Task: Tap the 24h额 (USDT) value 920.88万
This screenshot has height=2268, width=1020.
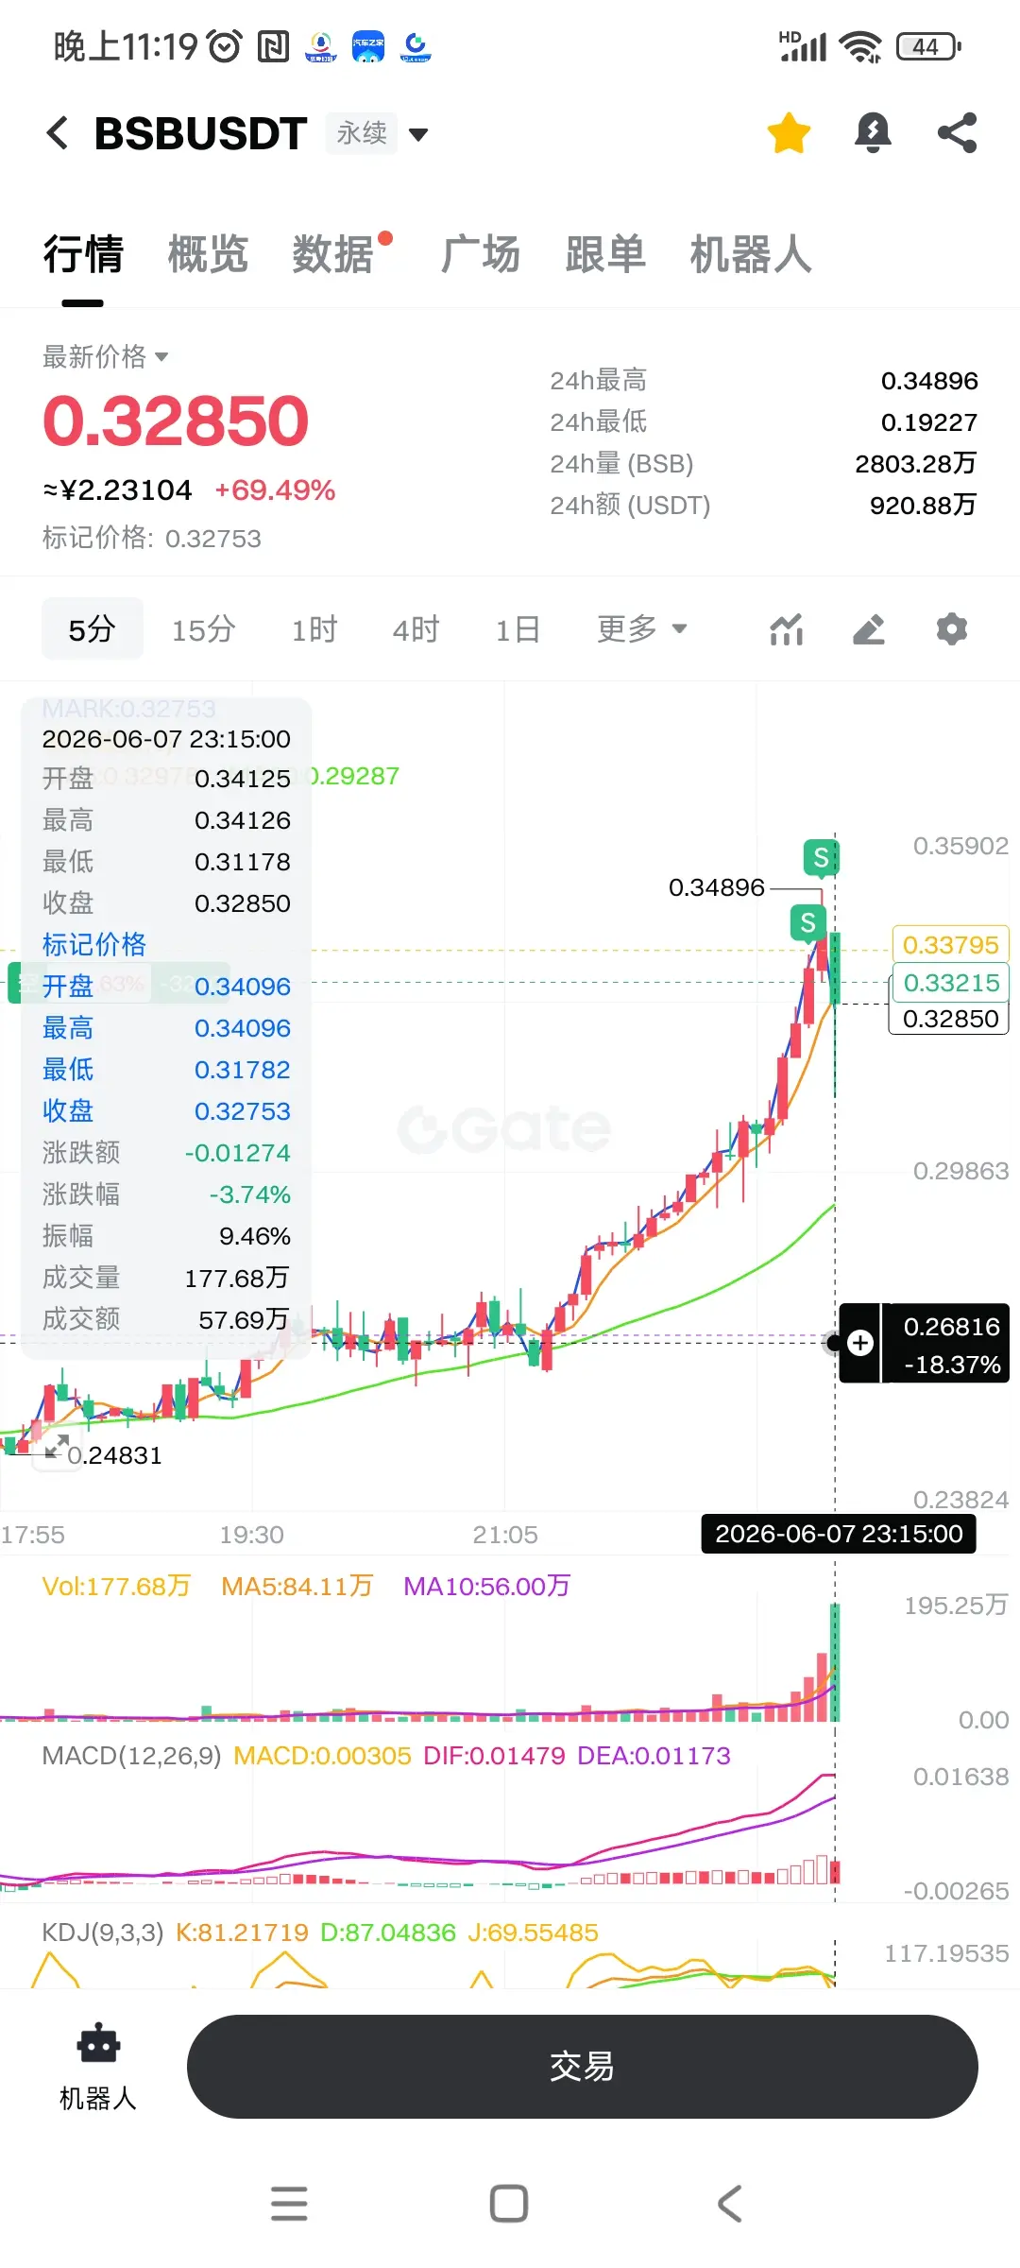Action: [923, 506]
